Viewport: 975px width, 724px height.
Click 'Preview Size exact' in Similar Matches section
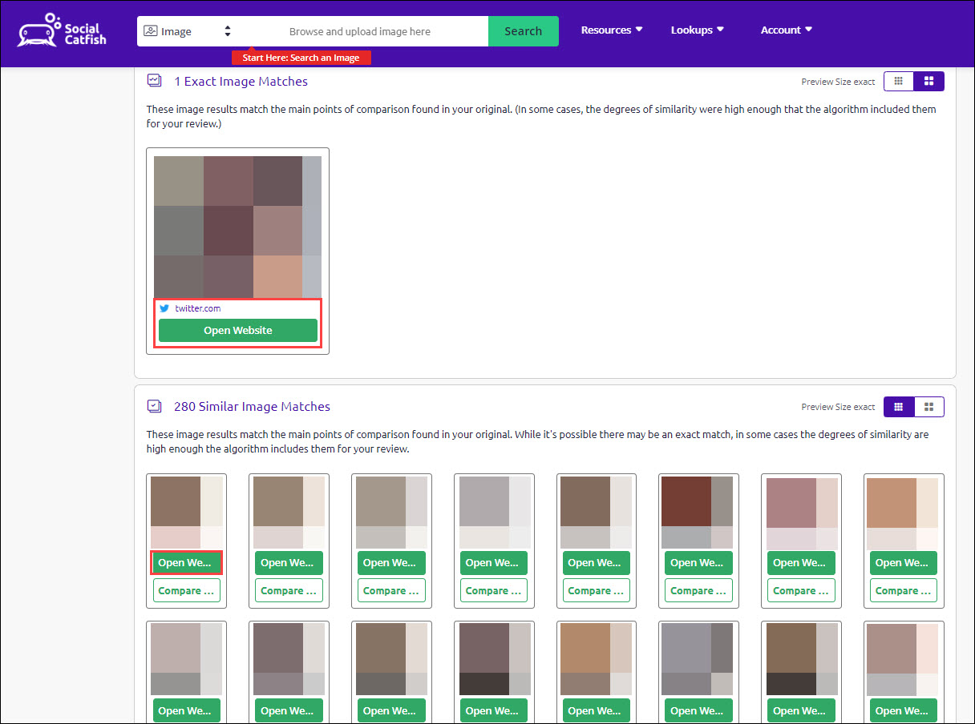tap(838, 407)
